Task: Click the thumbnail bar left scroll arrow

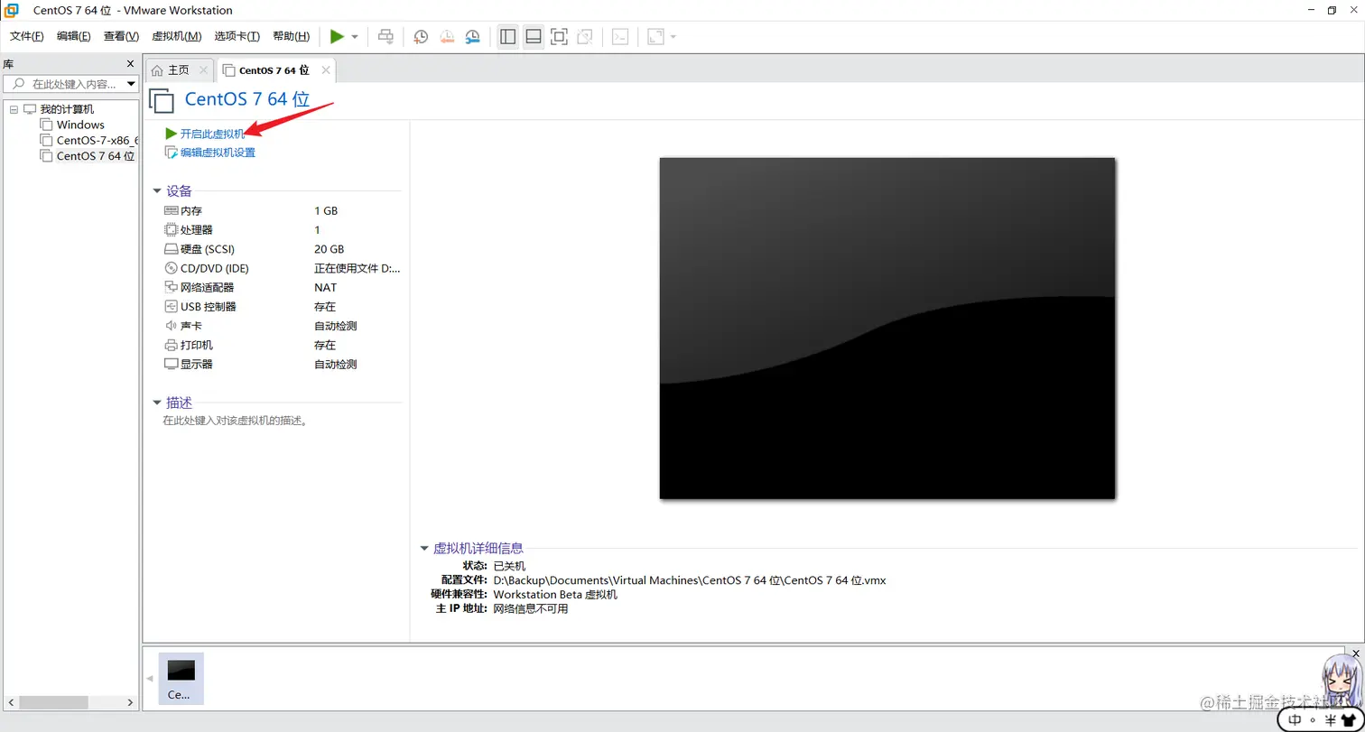Action: tap(150, 678)
